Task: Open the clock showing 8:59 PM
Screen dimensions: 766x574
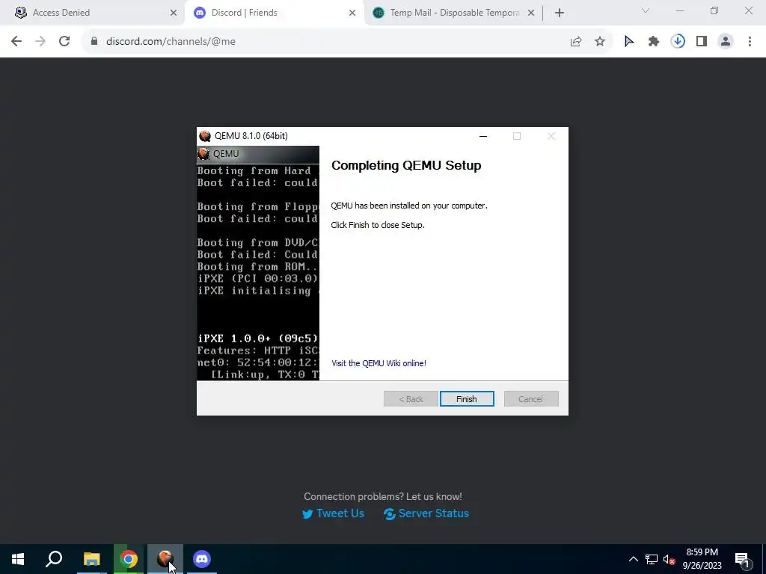Action: (702, 559)
